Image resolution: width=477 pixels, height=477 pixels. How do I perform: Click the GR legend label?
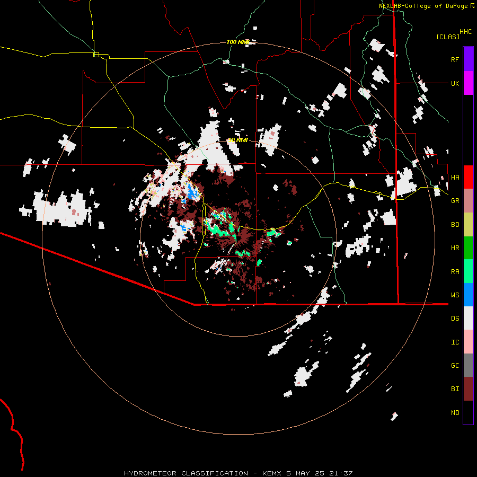pyautogui.click(x=455, y=201)
